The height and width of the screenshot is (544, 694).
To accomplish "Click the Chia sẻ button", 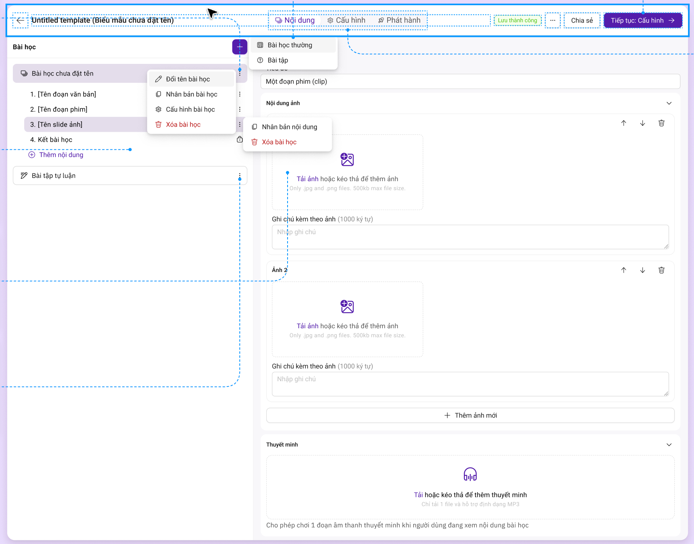I will click(582, 20).
